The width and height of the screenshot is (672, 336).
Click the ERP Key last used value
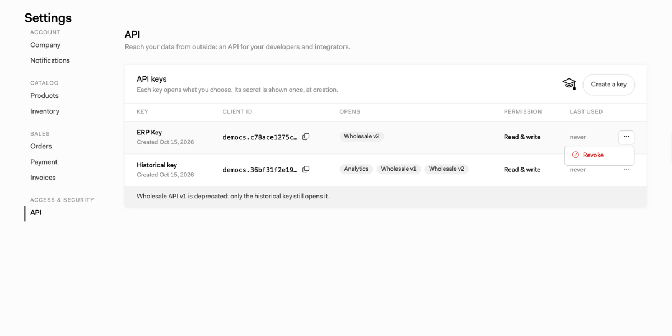tap(577, 137)
